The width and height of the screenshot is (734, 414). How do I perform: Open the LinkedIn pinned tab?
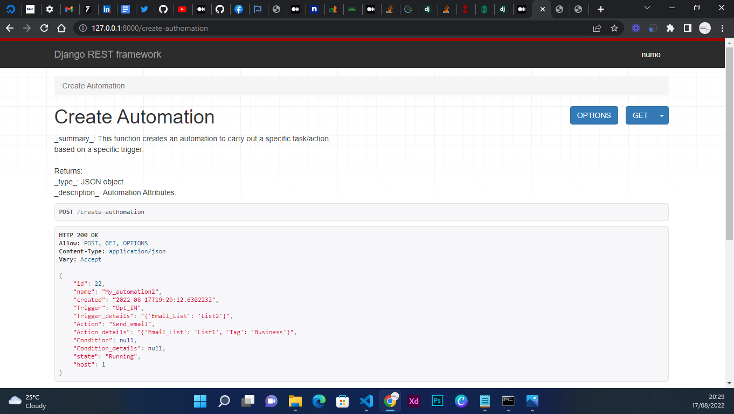point(107,9)
